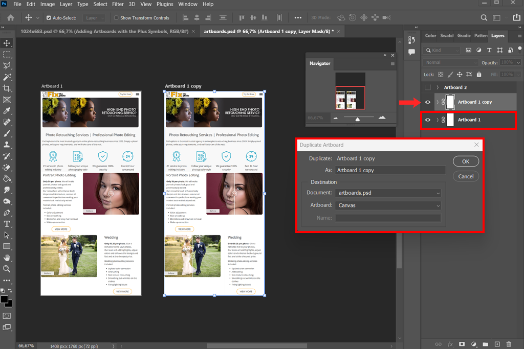
Task: Select the Horizontal Type tool
Action: click(x=7, y=224)
